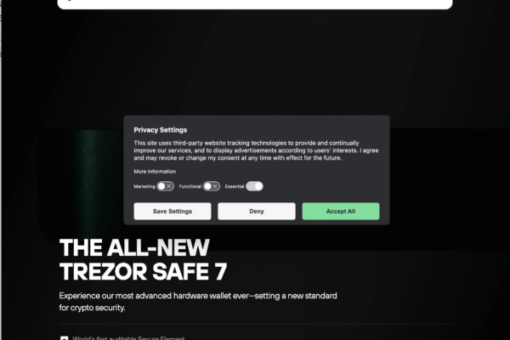Click the Functional category label
This screenshot has width=510, height=340.
(190, 186)
